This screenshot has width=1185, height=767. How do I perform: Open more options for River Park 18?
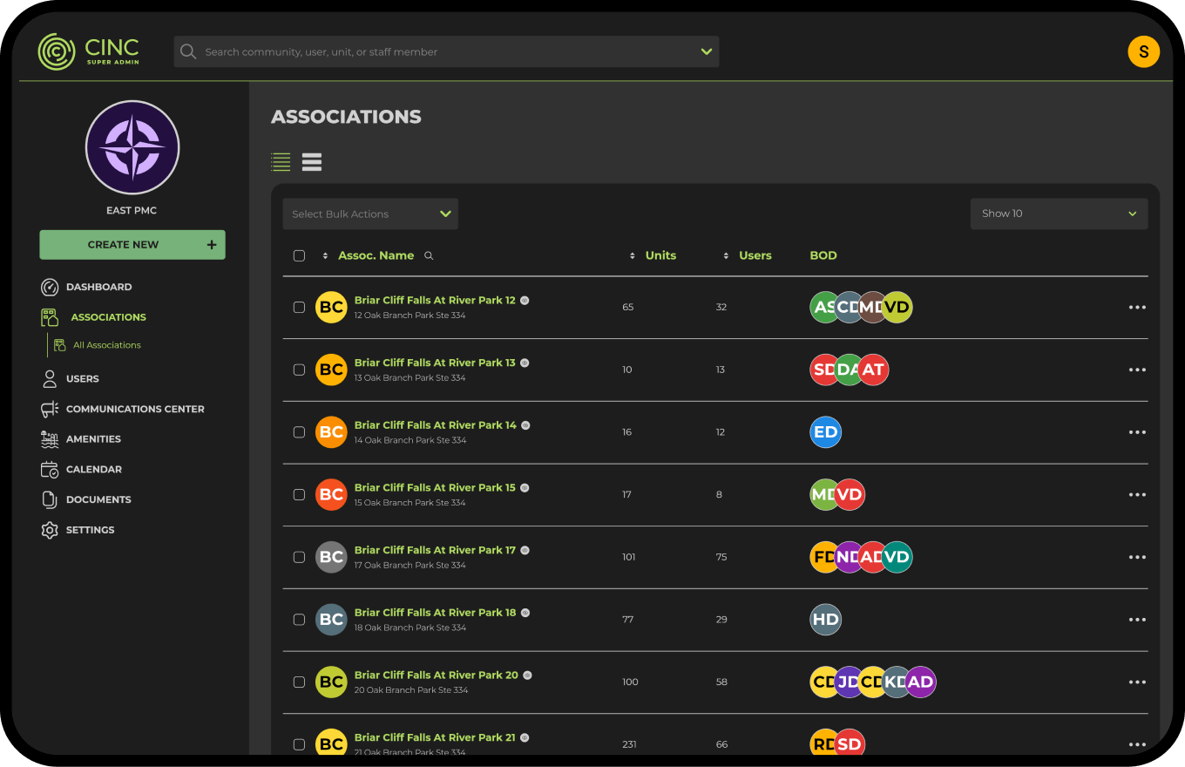click(x=1137, y=620)
